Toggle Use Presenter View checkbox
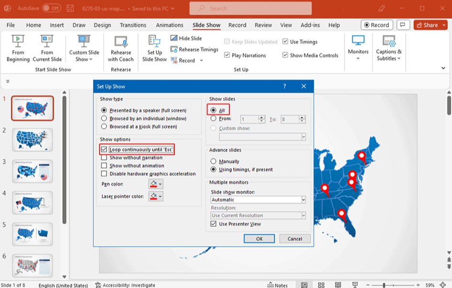452x288 pixels. tap(213, 224)
